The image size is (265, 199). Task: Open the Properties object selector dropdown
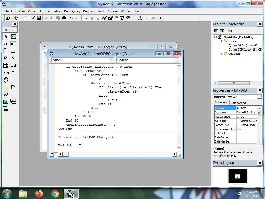pos(259,97)
